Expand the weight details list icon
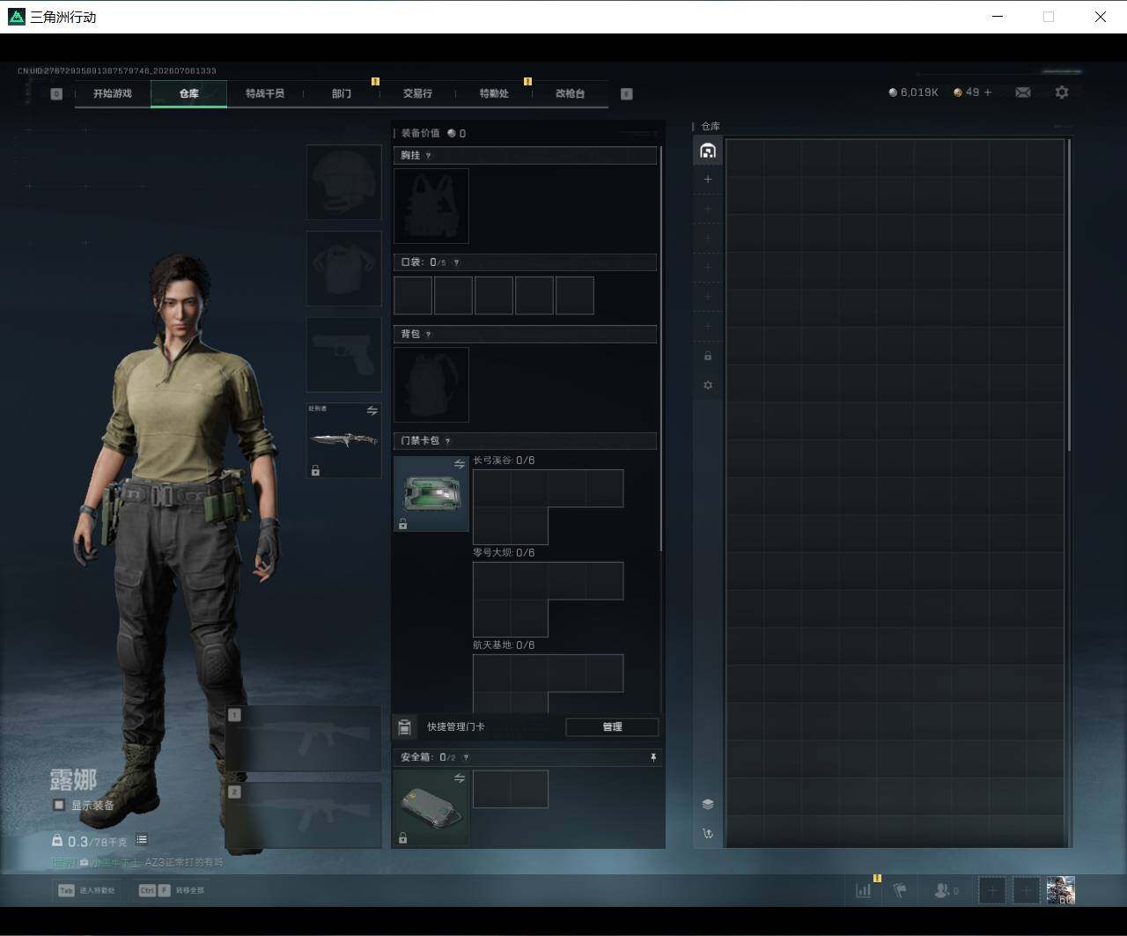 (x=142, y=840)
